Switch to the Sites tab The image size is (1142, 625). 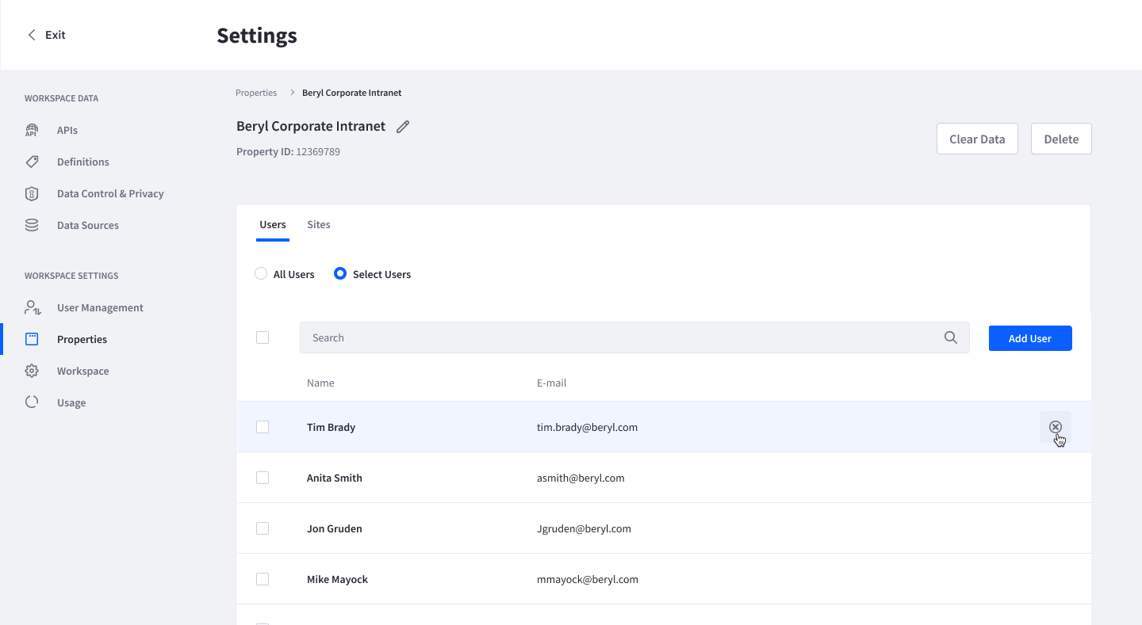coord(319,224)
